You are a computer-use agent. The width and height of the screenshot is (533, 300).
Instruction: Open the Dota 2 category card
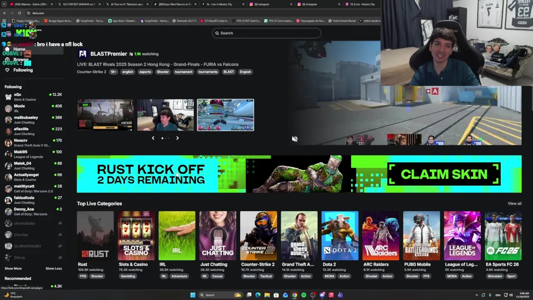(x=340, y=236)
